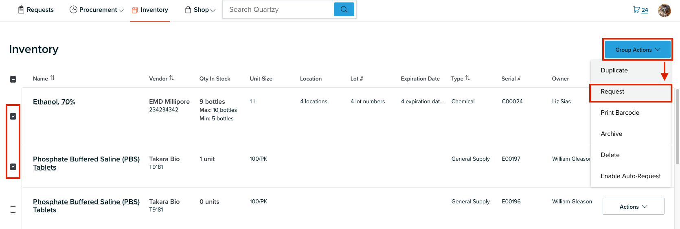Image resolution: width=680 pixels, height=229 pixels.
Task: Open the Ethanol, 70% item link
Action: click(54, 102)
